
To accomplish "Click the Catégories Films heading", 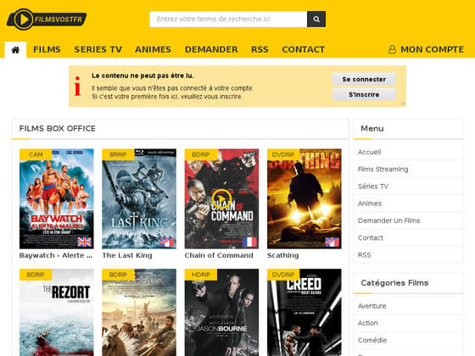I will (394, 283).
